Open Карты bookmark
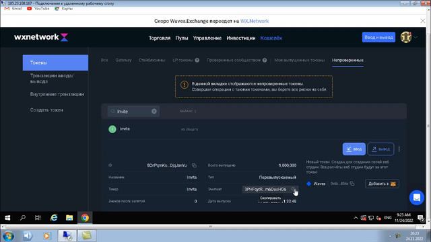Image resolution: width=431 pixels, height=242 pixels. point(64,9)
